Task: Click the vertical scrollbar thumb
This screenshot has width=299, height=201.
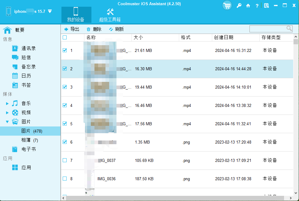Action: click(296, 42)
